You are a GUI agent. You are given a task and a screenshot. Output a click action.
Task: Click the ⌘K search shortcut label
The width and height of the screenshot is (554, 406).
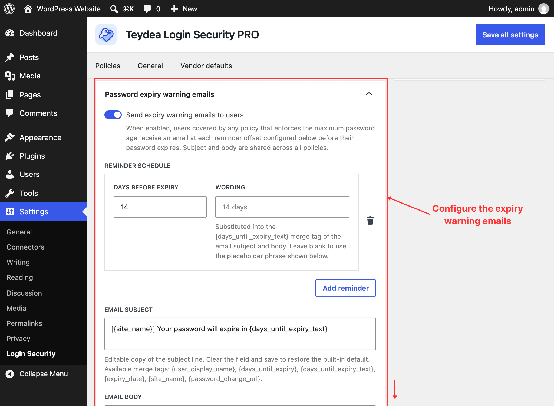pyautogui.click(x=128, y=9)
